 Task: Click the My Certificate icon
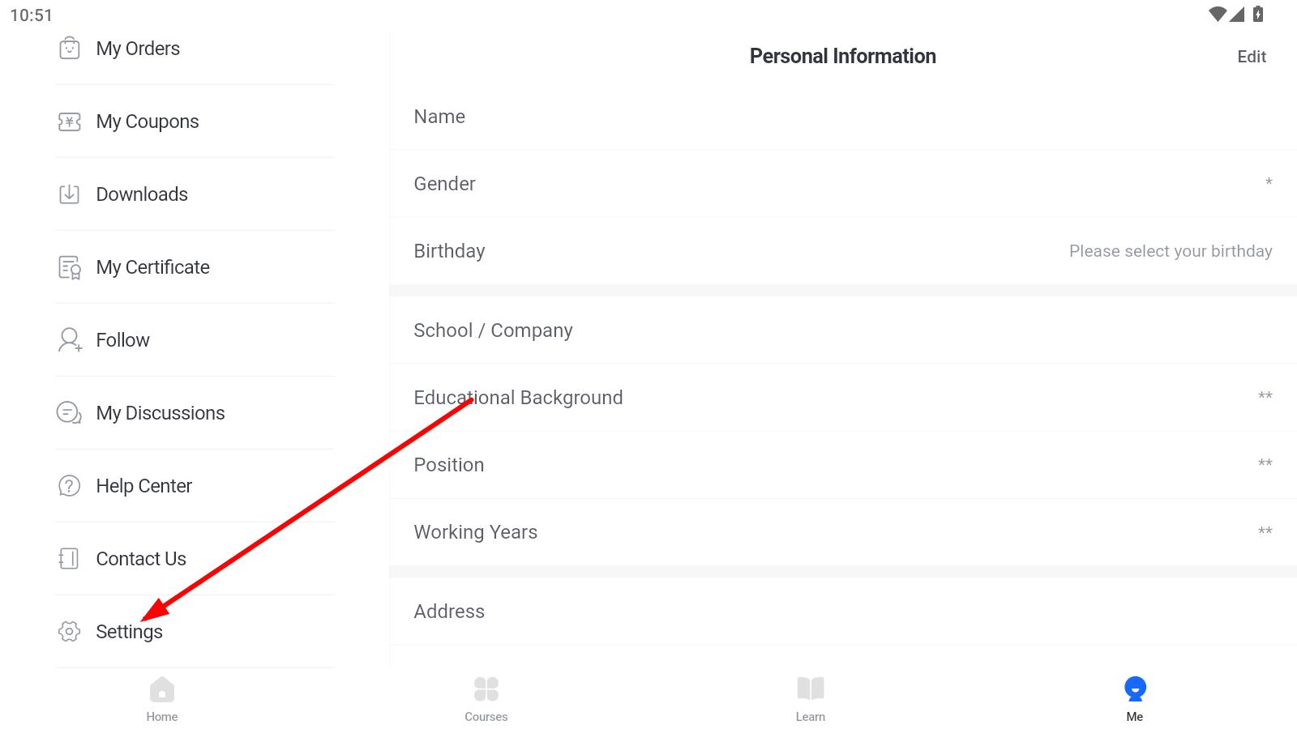[70, 267]
